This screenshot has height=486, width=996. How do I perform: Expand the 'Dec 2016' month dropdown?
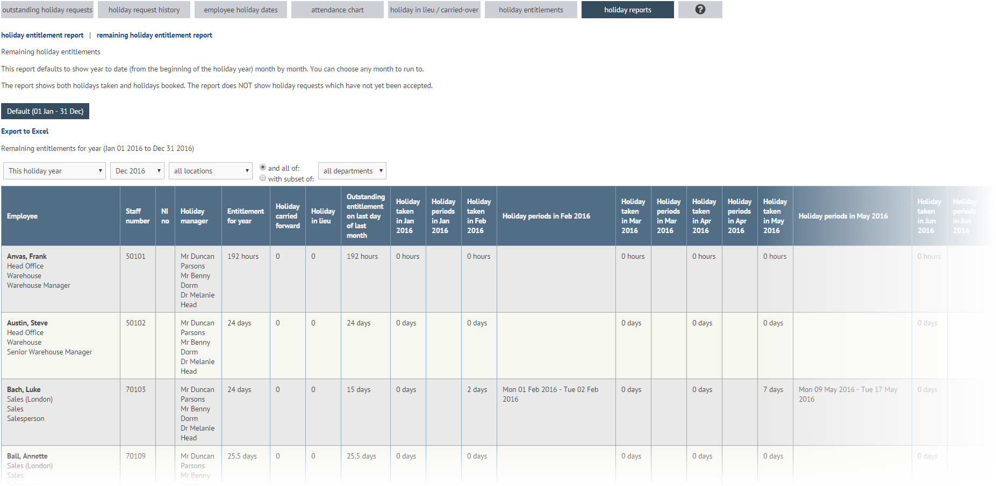point(137,171)
